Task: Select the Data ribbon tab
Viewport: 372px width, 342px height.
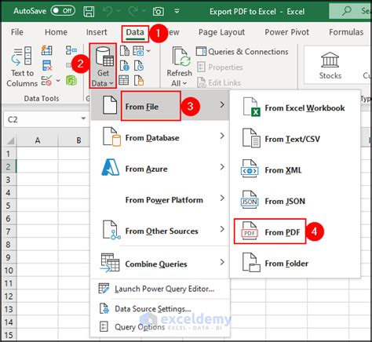Action: point(135,32)
